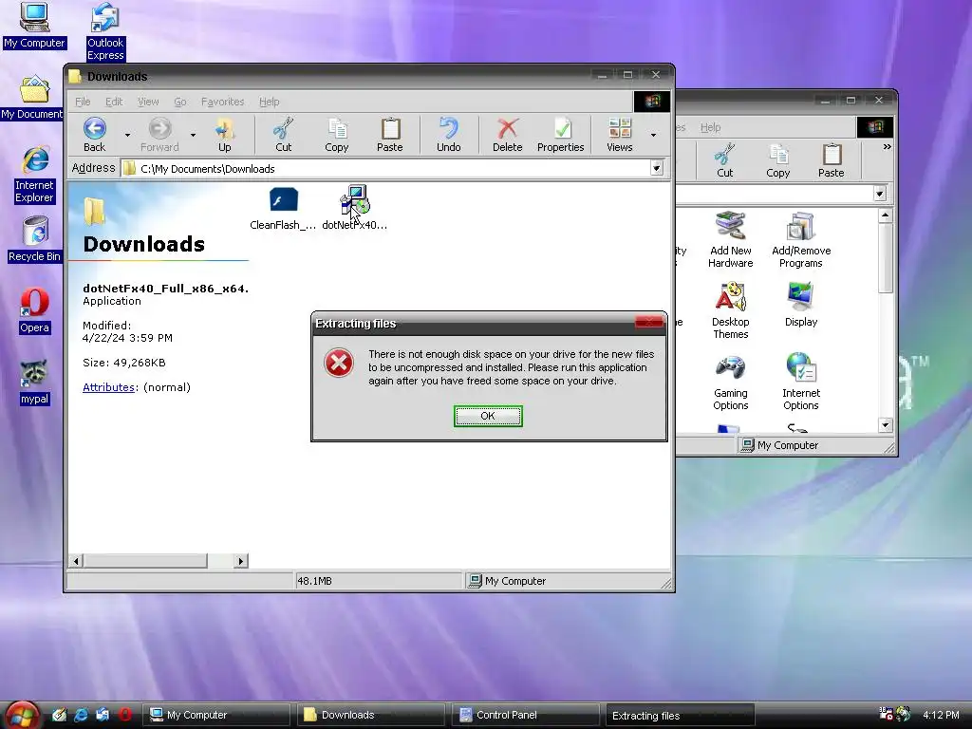Select Internet Options in Control Panel
This screenshot has width=972, height=729.
(x=801, y=382)
